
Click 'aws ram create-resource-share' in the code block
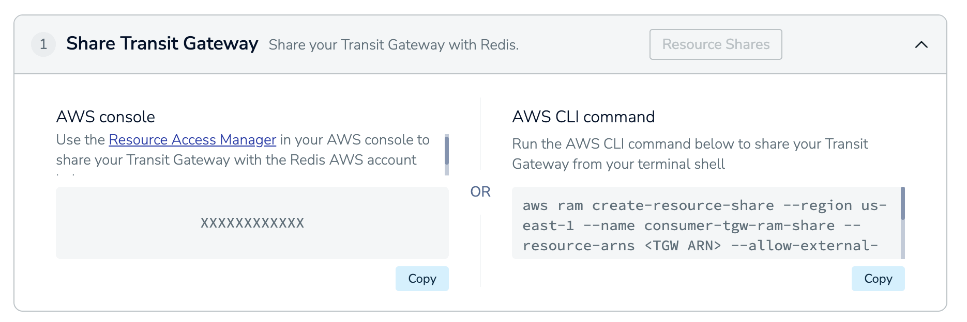[648, 205]
